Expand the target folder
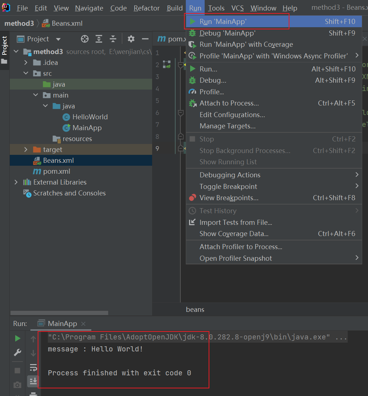Viewport: 368px width, 396px height. [26, 149]
